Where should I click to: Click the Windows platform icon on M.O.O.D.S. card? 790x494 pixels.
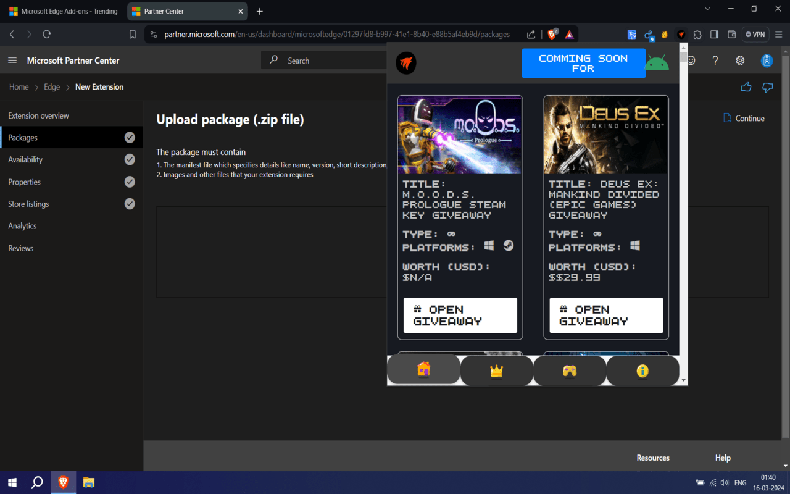tap(489, 246)
